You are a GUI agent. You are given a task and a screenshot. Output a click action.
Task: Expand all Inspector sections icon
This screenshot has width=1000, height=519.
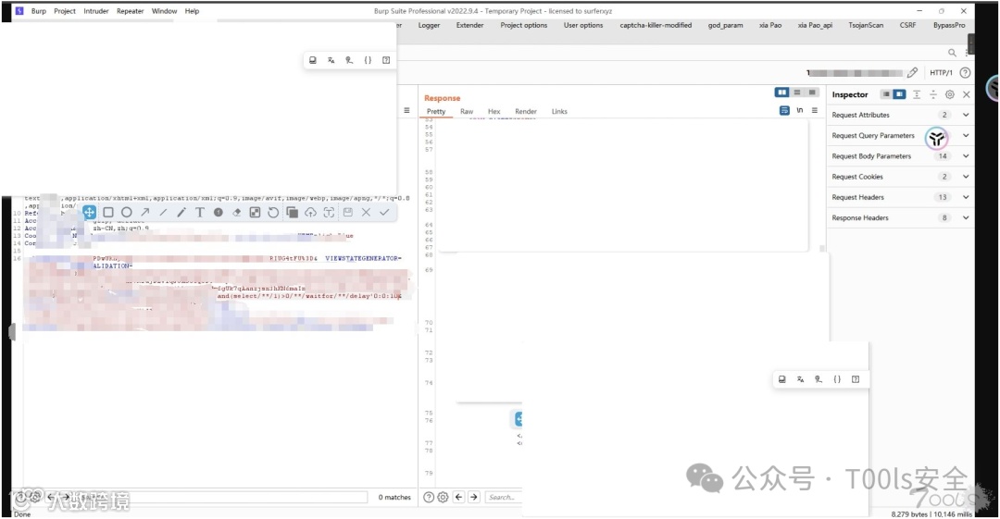coord(917,94)
